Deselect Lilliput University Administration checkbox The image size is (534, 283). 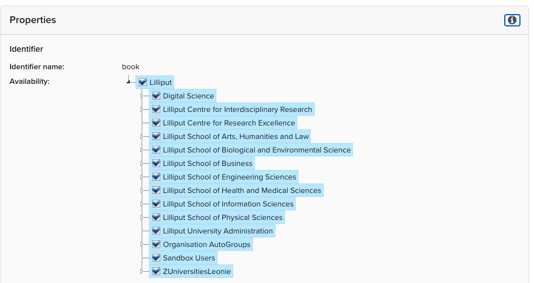[156, 231]
